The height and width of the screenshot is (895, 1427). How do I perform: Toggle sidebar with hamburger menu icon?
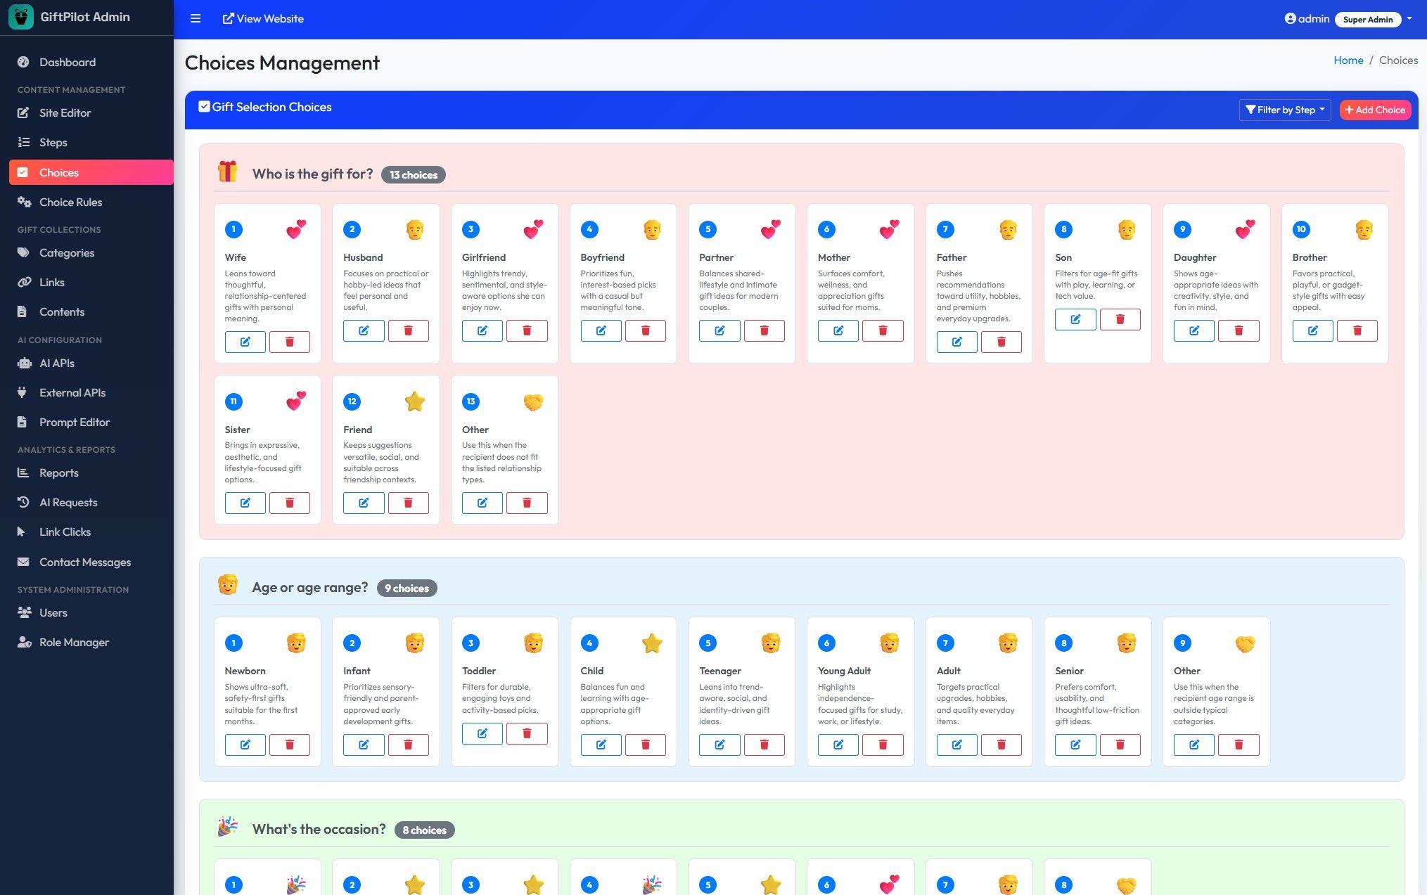pyautogui.click(x=196, y=19)
